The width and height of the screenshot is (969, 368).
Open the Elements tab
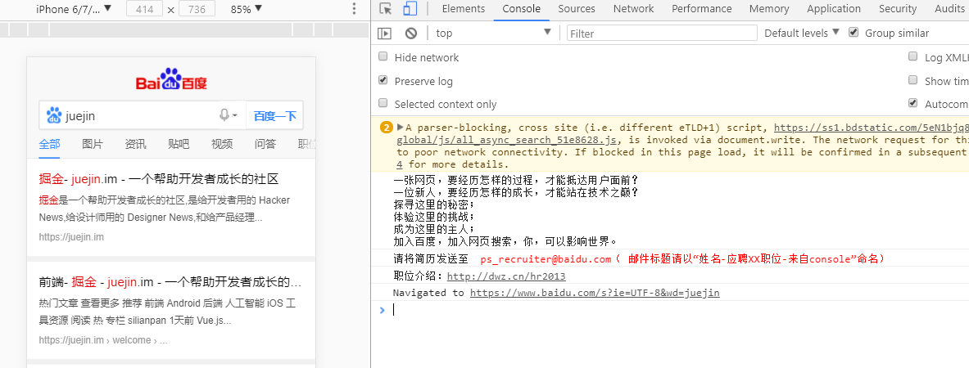tap(464, 9)
